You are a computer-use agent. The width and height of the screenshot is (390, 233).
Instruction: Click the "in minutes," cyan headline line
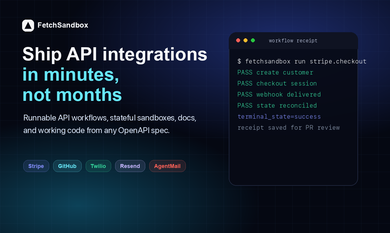pyautogui.click(x=71, y=75)
